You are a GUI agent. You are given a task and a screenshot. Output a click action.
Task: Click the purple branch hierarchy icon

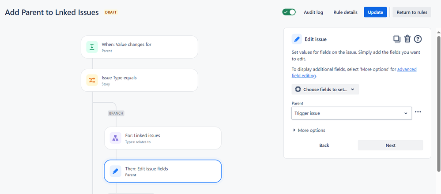(x=115, y=138)
